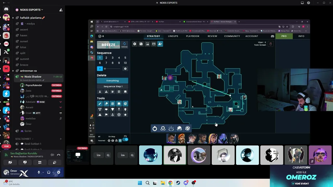Open Steam from the taskbar

(178, 183)
